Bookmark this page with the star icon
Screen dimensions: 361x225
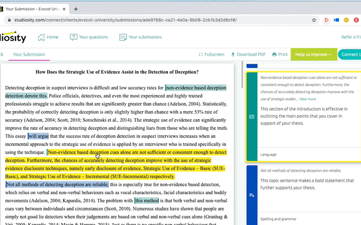pyautogui.click(x=314, y=20)
